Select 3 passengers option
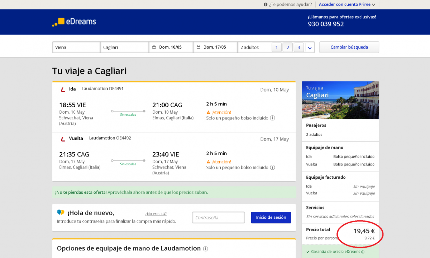 click(x=298, y=48)
